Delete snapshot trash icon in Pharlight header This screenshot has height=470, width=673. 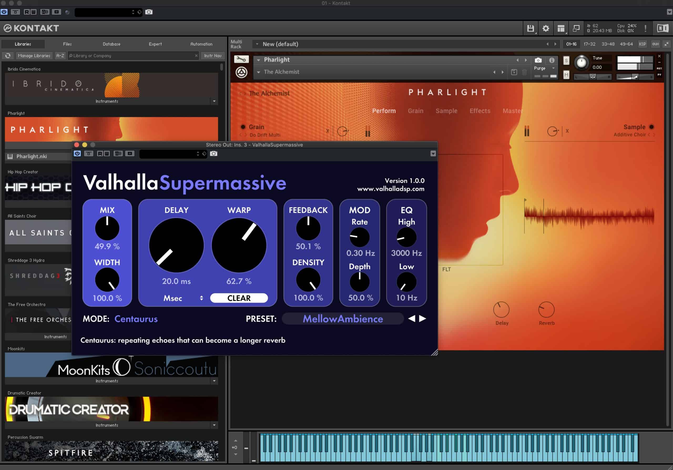(x=524, y=72)
